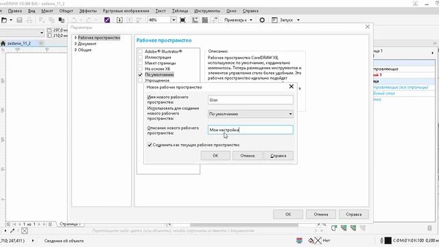The image size is (439, 247).
Task: Expand the Документ tree node
Action: (75, 44)
